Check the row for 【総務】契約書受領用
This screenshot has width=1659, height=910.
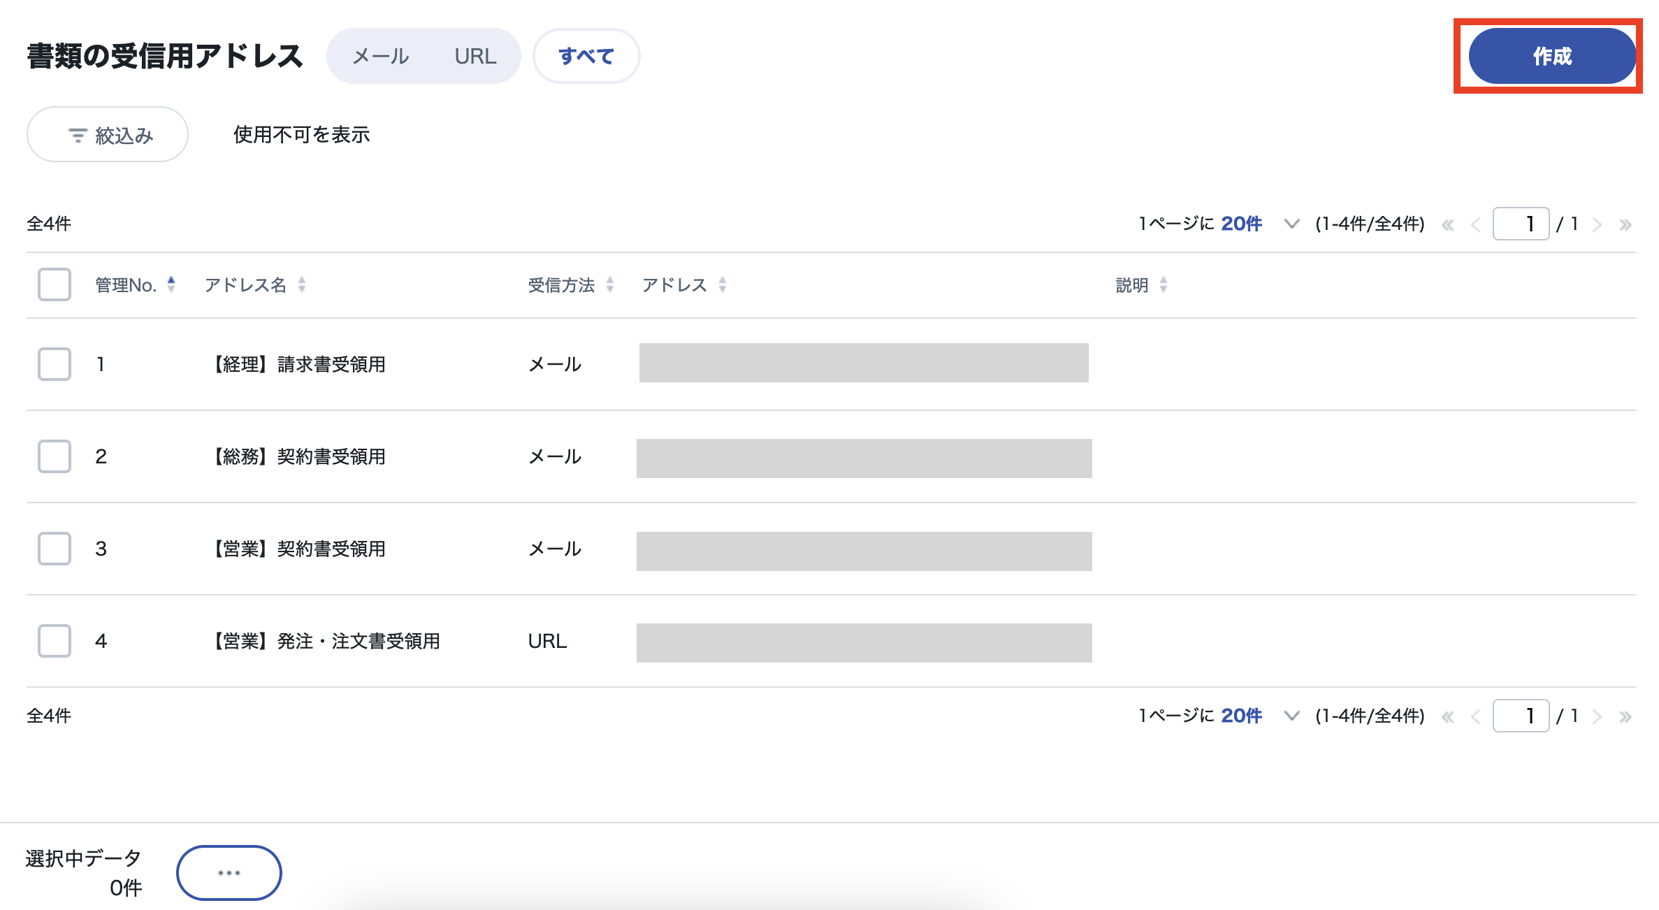pos(55,456)
